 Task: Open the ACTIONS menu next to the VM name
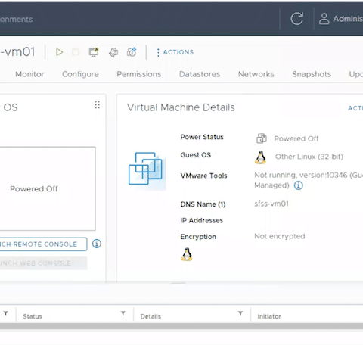175,52
